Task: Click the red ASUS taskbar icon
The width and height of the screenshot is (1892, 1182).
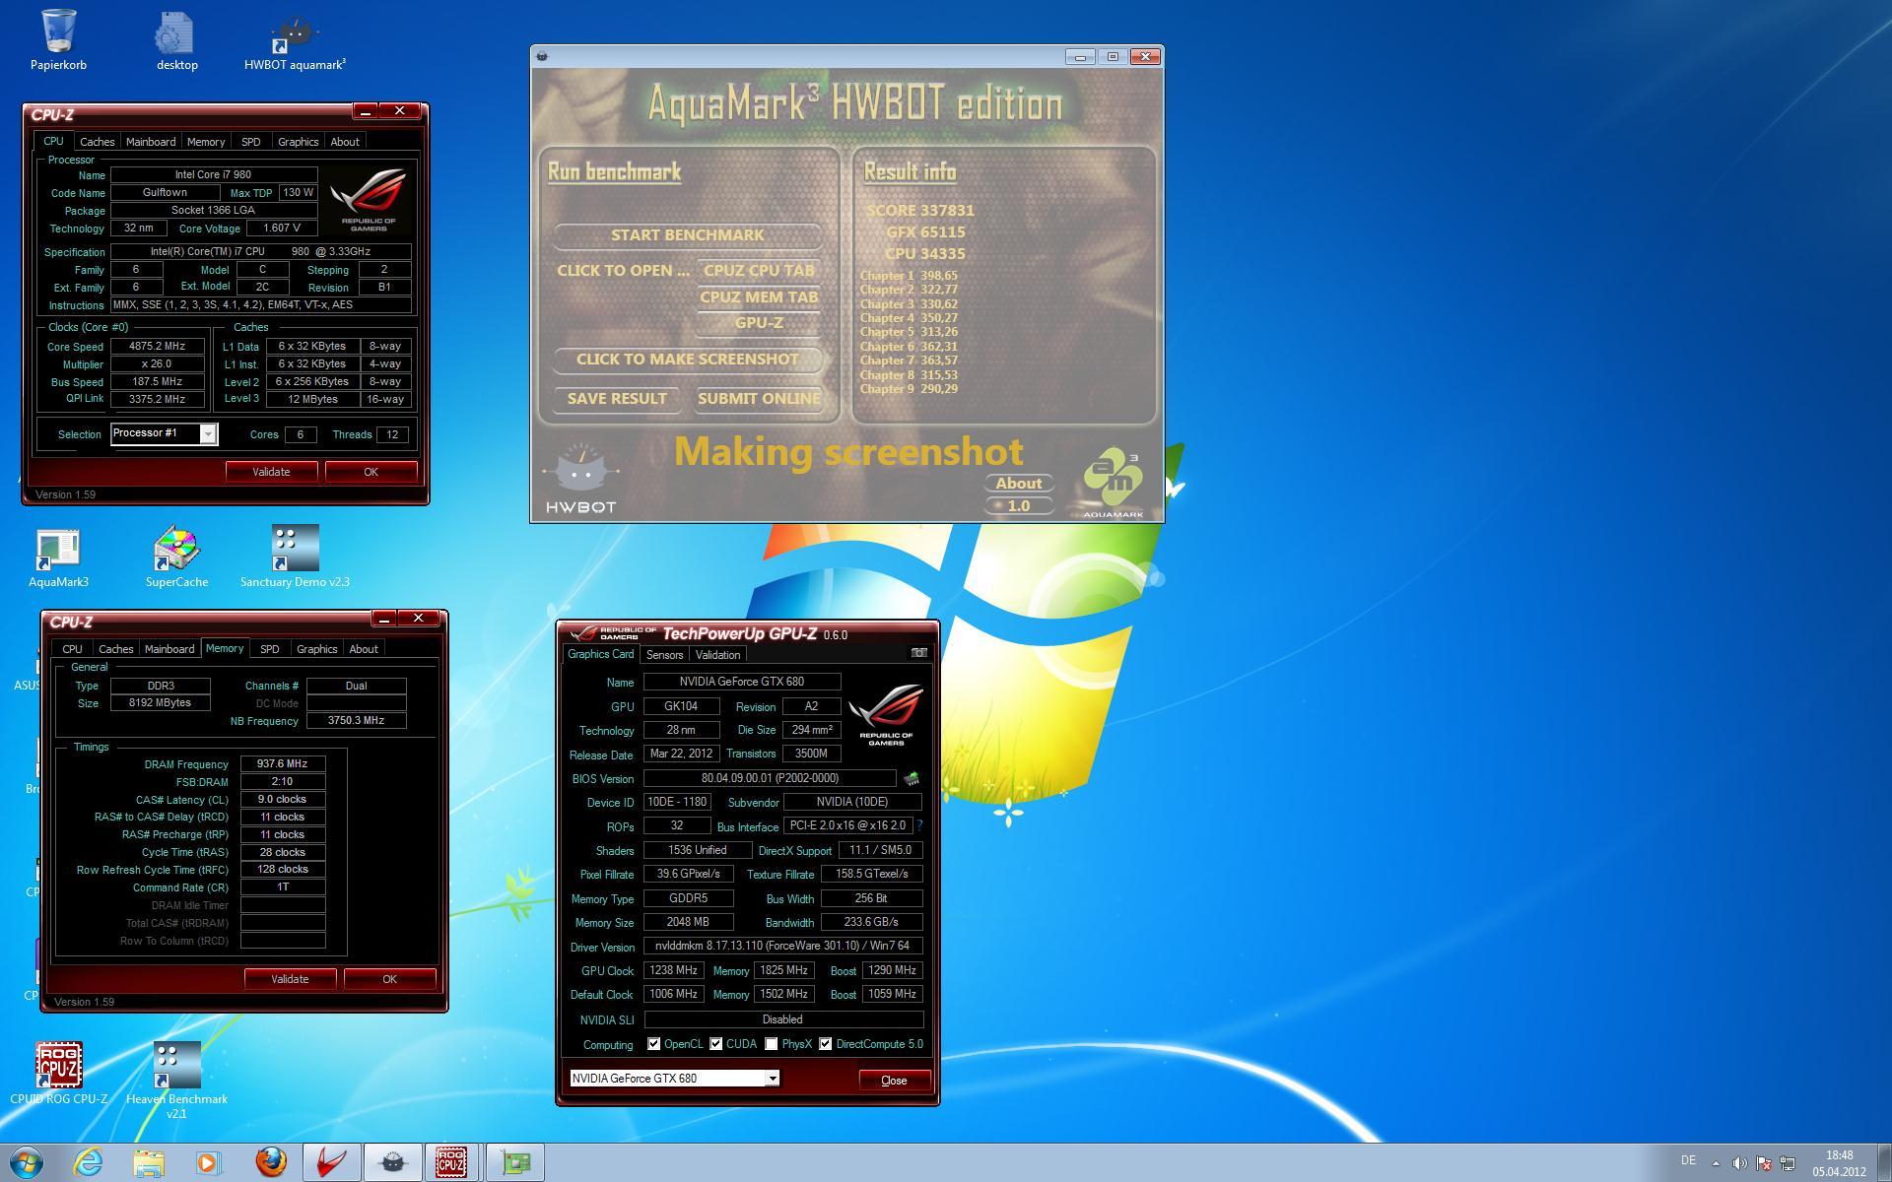Action: point(331,1162)
